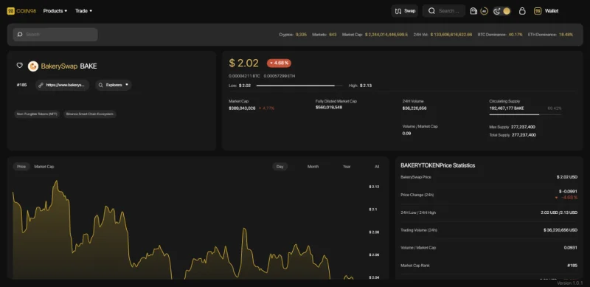The height and width of the screenshot is (287, 590).
Task: Click the link icon in website button
Action: (41, 85)
